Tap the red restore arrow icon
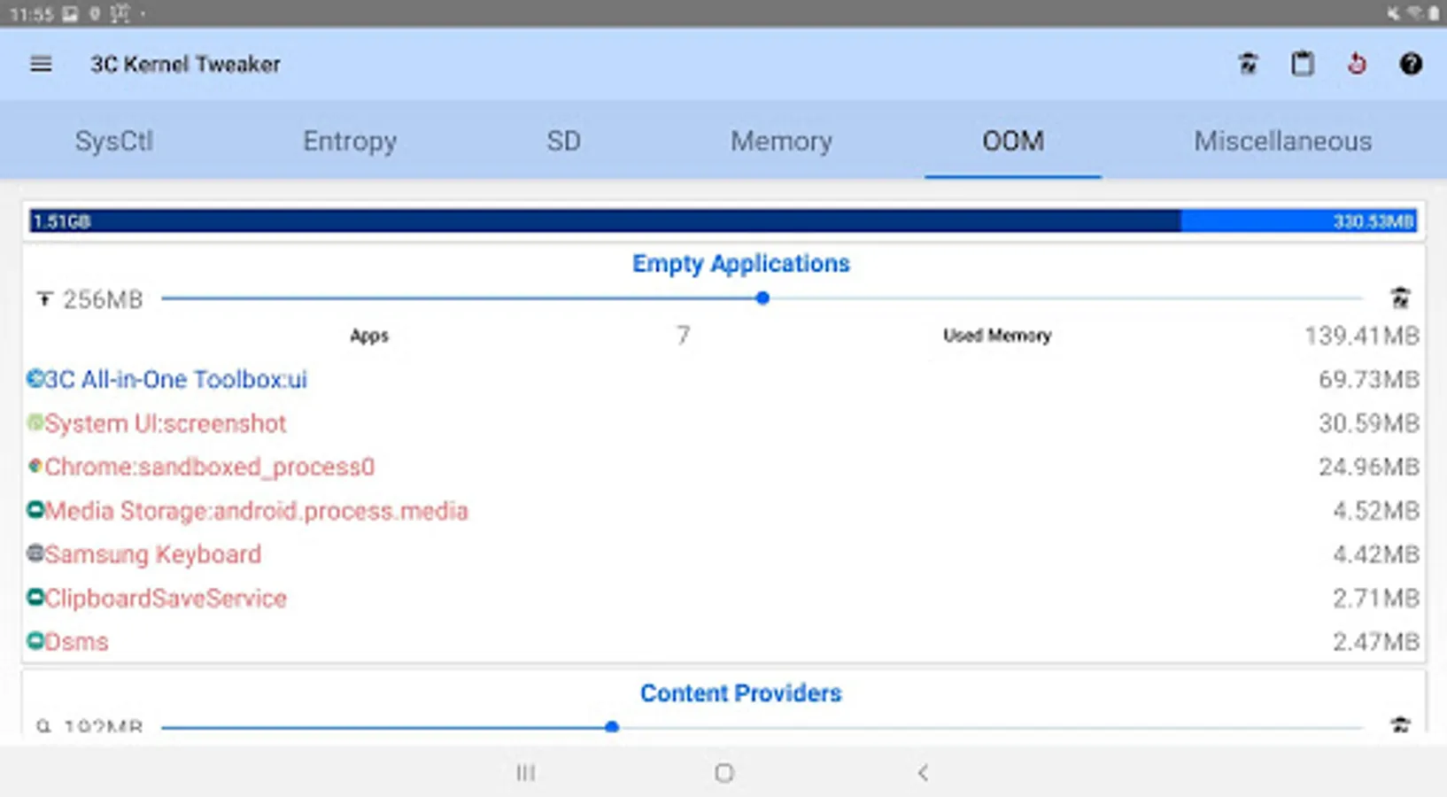The image size is (1447, 797). [x=1357, y=64]
